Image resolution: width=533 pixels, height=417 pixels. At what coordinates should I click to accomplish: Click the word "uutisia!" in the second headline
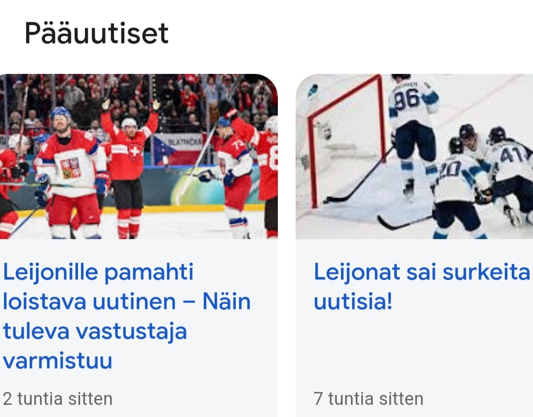coord(353,302)
